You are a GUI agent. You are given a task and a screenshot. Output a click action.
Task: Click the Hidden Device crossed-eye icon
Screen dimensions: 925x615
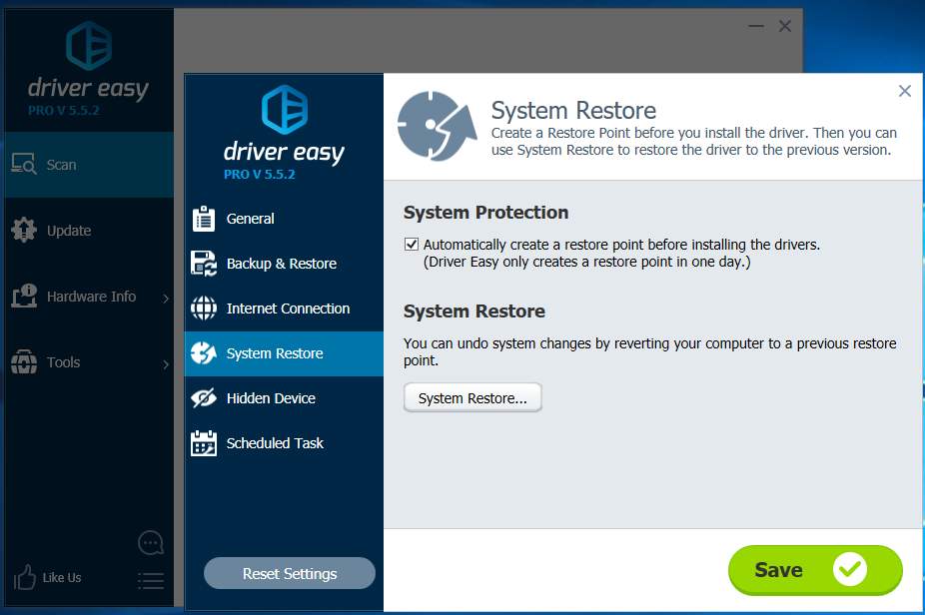pos(204,398)
